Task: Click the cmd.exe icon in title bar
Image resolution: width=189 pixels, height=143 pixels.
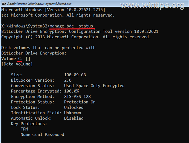Action: pos(3,3)
